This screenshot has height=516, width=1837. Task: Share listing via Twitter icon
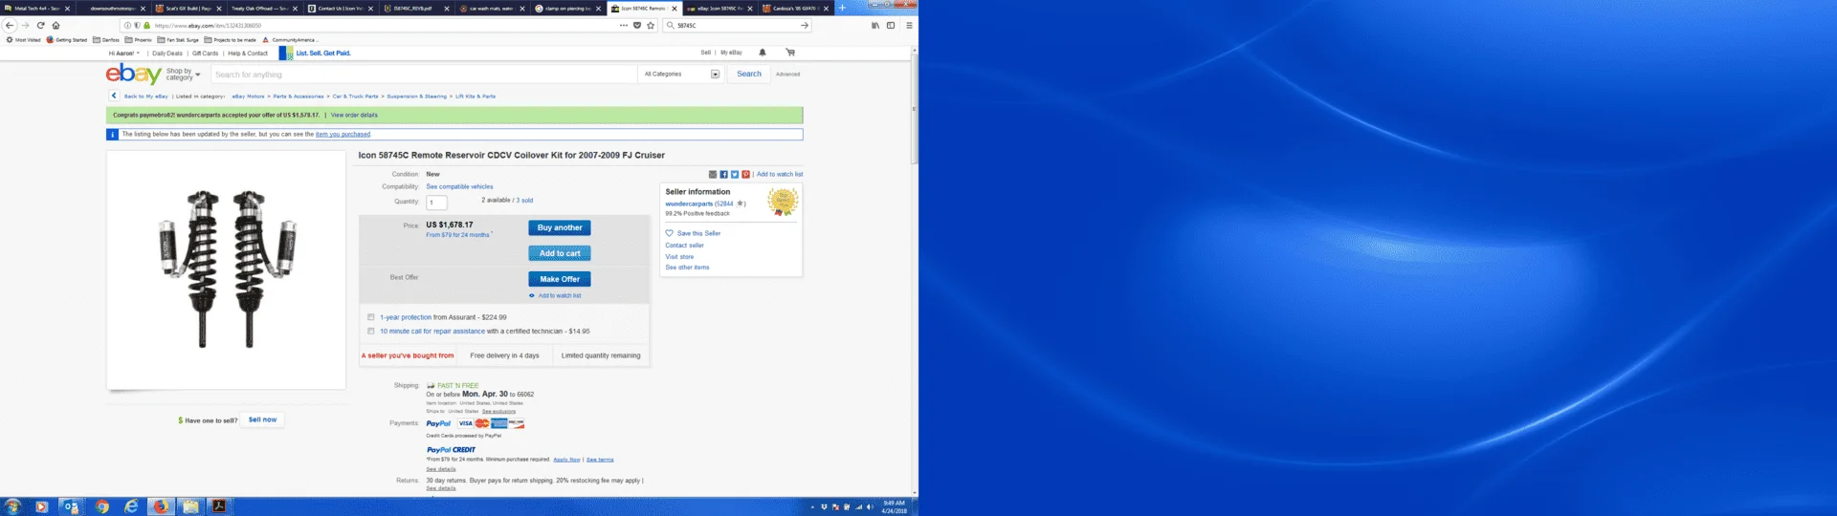click(x=735, y=175)
